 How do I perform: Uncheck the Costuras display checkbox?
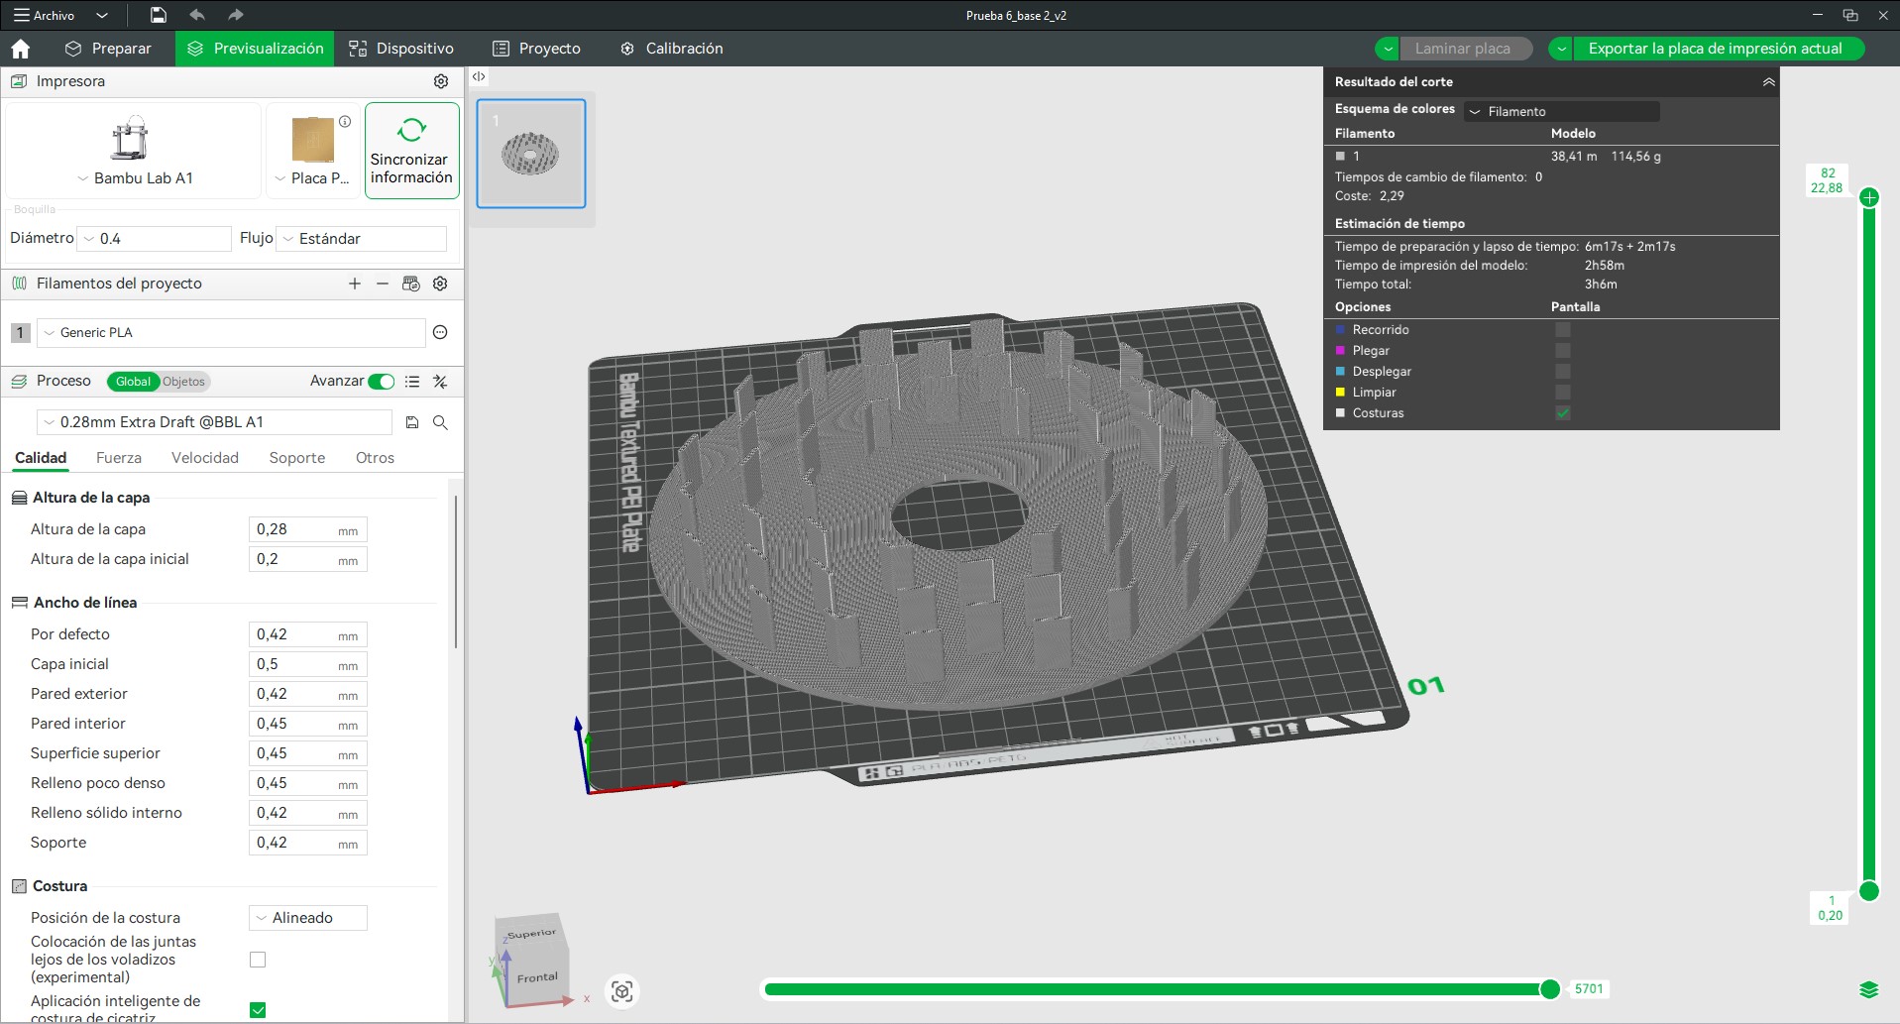[1562, 413]
